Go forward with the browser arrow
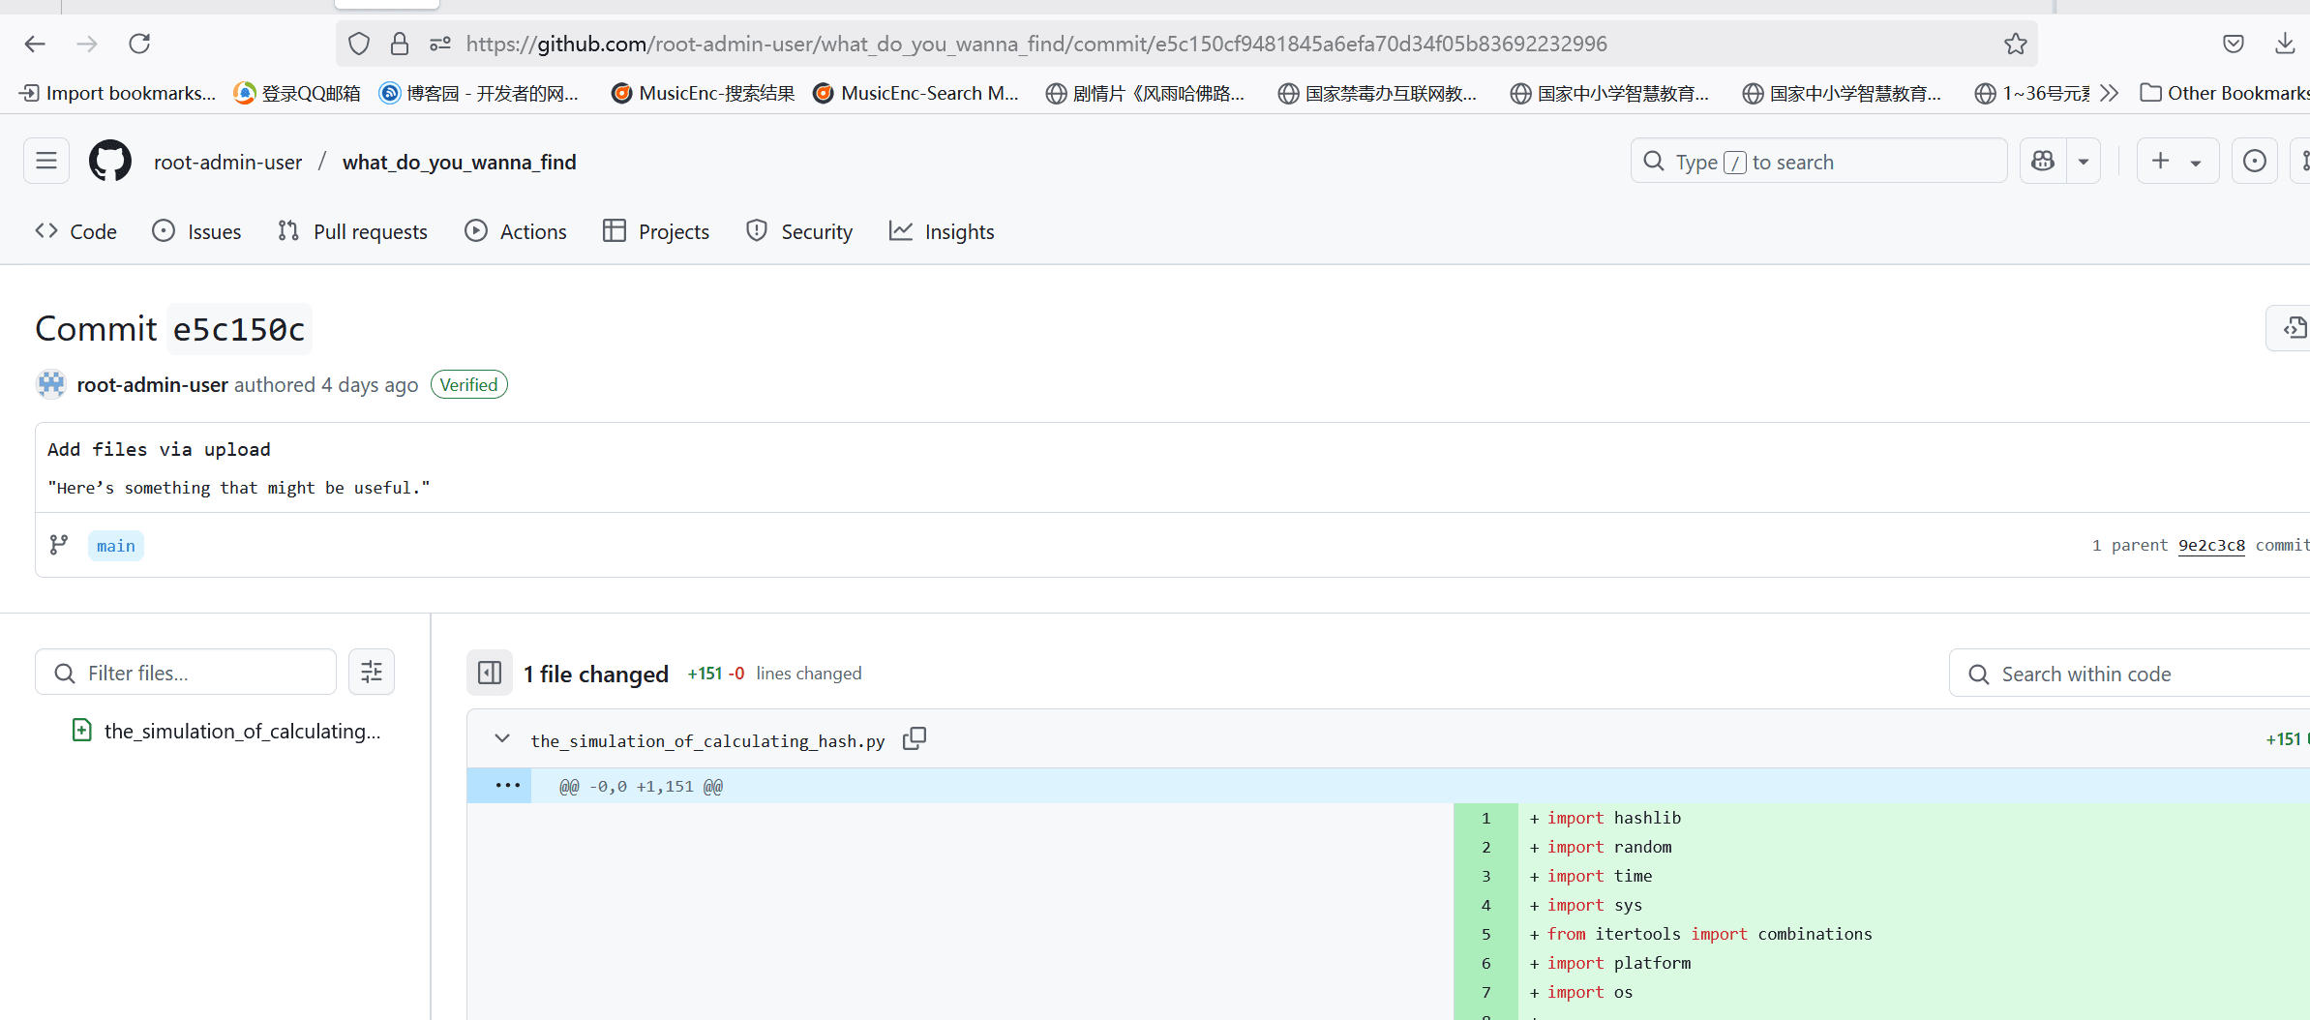This screenshot has height=1020, width=2310. tap(87, 44)
